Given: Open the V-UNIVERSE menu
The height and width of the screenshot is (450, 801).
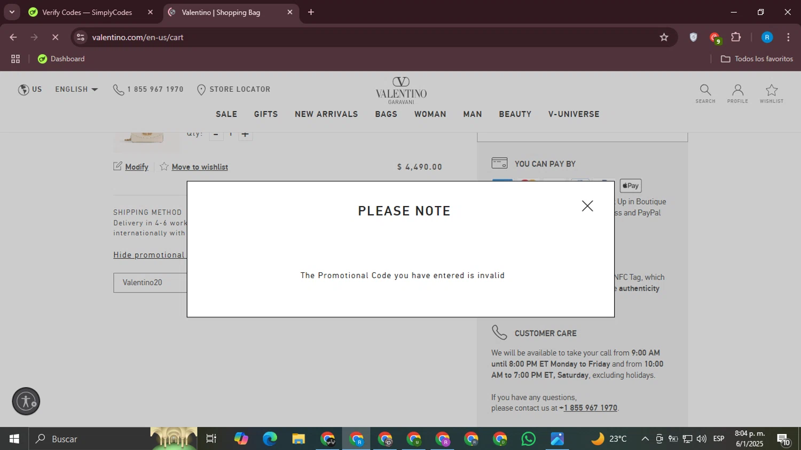Looking at the screenshot, I should (x=574, y=114).
